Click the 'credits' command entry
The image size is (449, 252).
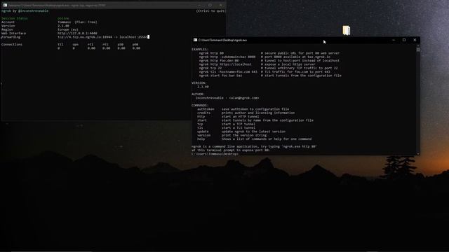pyautogui.click(x=203, y=113)
